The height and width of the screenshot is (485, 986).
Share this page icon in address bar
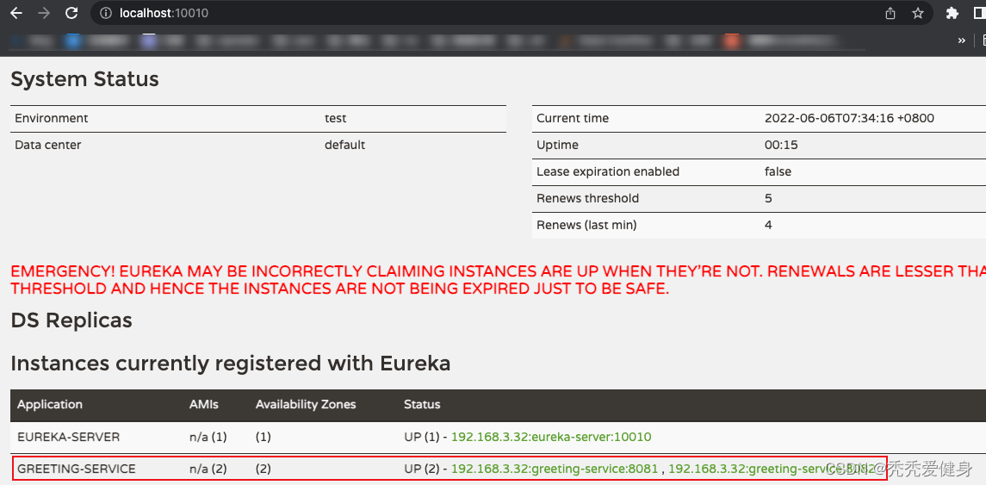890,13
